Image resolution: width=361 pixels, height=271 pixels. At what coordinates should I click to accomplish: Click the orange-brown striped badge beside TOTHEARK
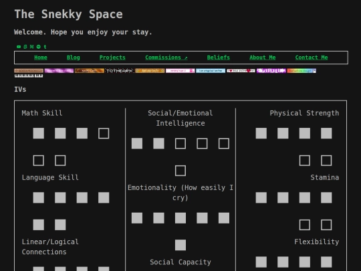click(x=90, y=71)
